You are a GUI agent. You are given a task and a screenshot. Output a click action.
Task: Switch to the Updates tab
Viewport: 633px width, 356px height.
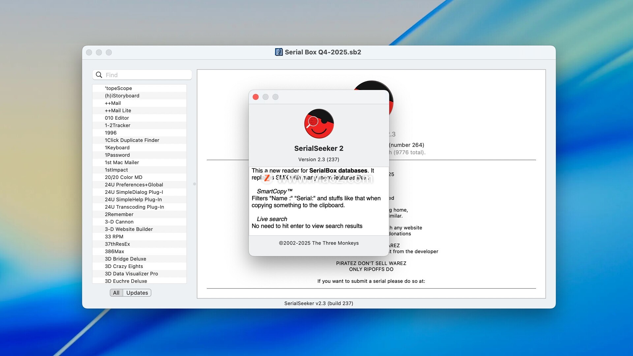click(x=137, y=293)
